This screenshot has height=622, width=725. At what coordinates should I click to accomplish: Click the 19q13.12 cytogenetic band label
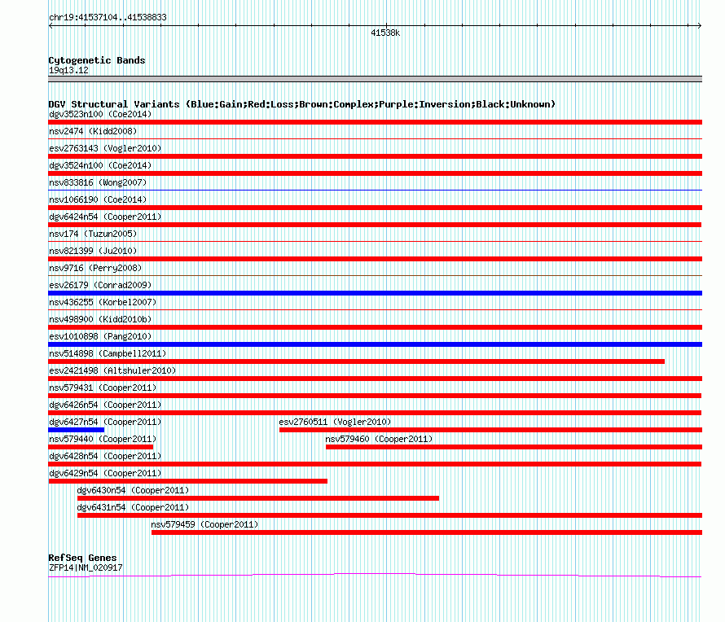[x=68, y=70]
